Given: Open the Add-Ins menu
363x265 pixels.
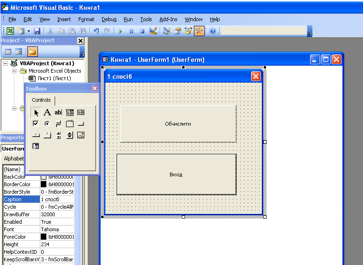Looking at the screenshot, I should (168, 19).
